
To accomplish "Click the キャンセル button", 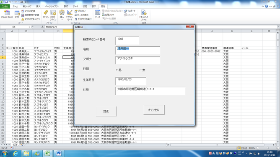I will [154, 110].
